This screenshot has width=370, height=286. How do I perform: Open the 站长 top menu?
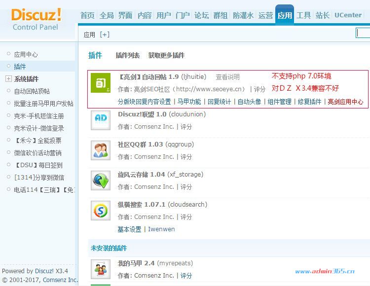[323, 15]
